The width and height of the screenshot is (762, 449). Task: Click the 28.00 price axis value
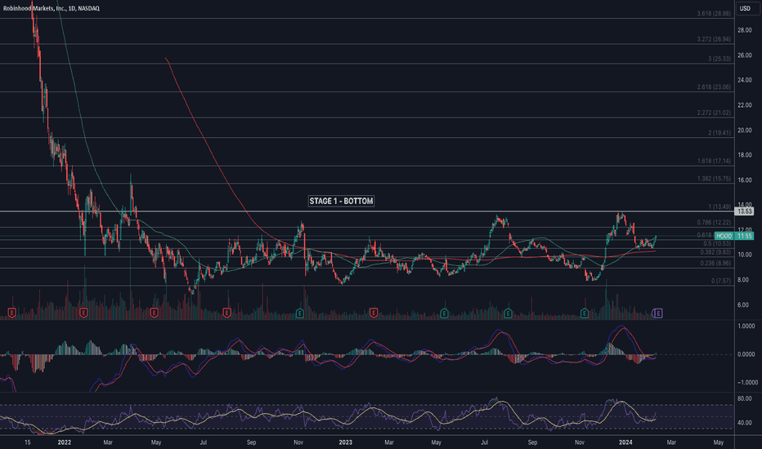point(745,30)
